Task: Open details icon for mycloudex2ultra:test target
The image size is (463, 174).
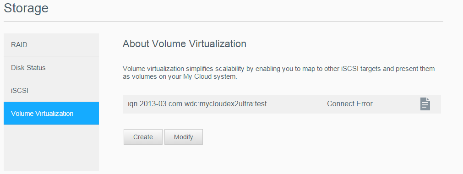Action: 425,104
